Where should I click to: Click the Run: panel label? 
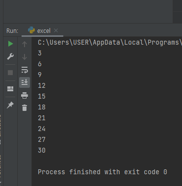pyautogui.click(x=12, y=31)
